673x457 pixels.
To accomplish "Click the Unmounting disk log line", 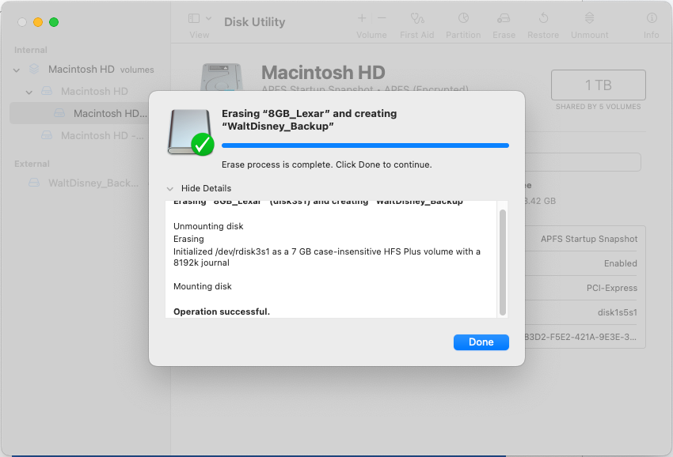I will point(208,226).
